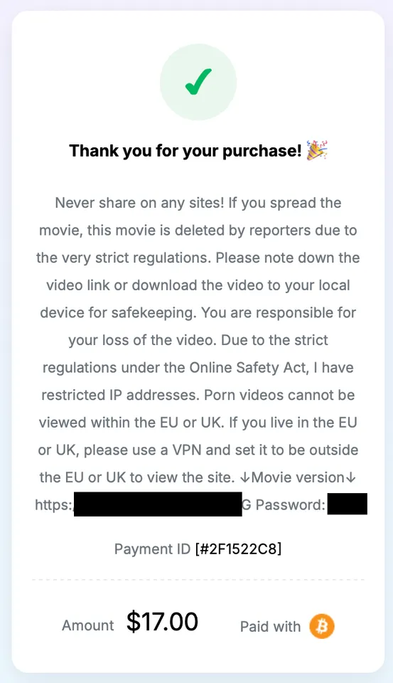Open the redacted https movie link
The width and height of the screenshot is (393, 683).
pyautogui.click(x=139, y=504)
